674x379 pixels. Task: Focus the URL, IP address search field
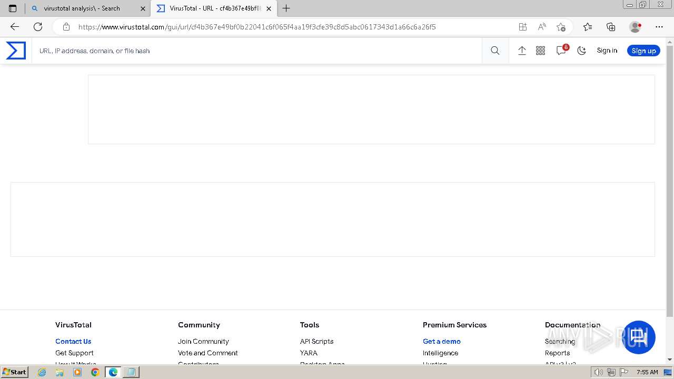pos(257,51)
